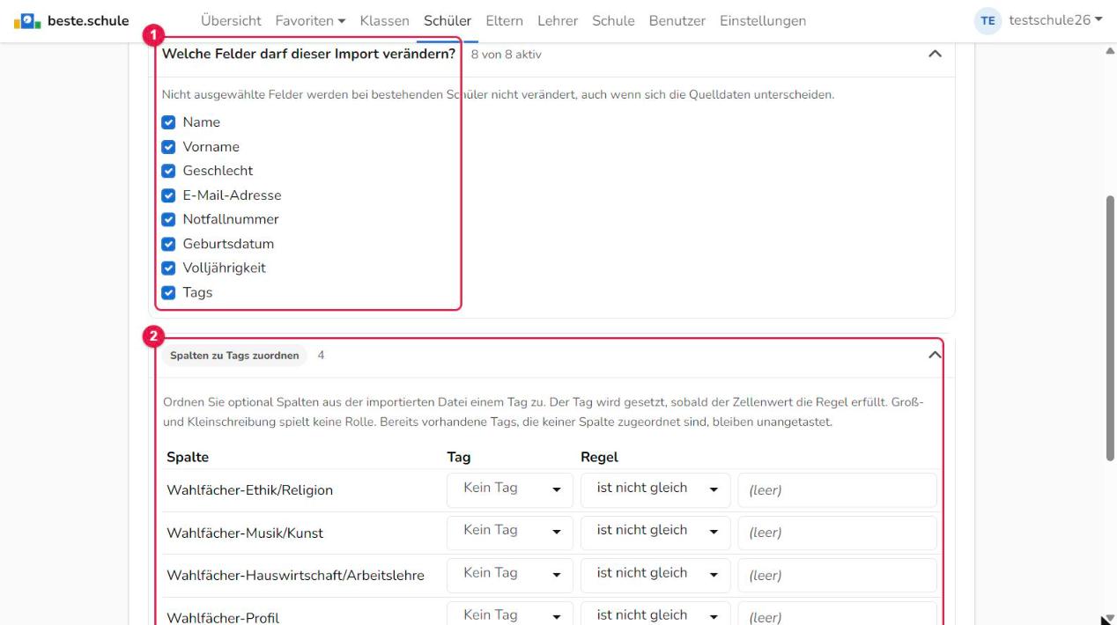
Task: Collapse the 'Welche Felder' section chevron
Action: (x=936, y=55)
